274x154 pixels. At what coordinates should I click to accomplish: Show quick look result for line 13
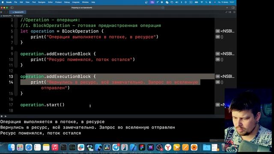pos(217,77)
